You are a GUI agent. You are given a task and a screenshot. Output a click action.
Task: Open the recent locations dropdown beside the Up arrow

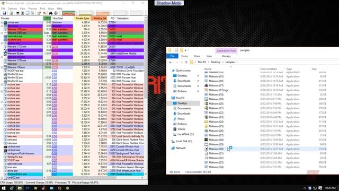pos(182,62)
